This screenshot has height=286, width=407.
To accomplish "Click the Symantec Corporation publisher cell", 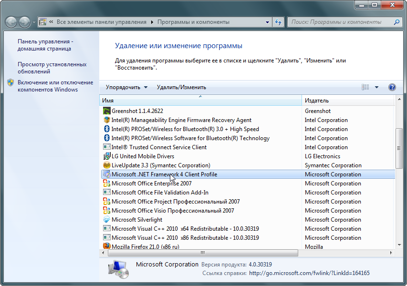I will click(x=333, y=165).
